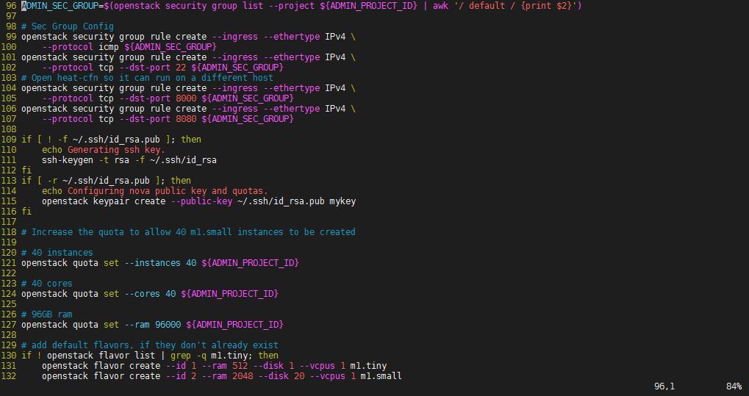Click '--public-key' option on line 115

pyautogui.click(x=201, y=201)
